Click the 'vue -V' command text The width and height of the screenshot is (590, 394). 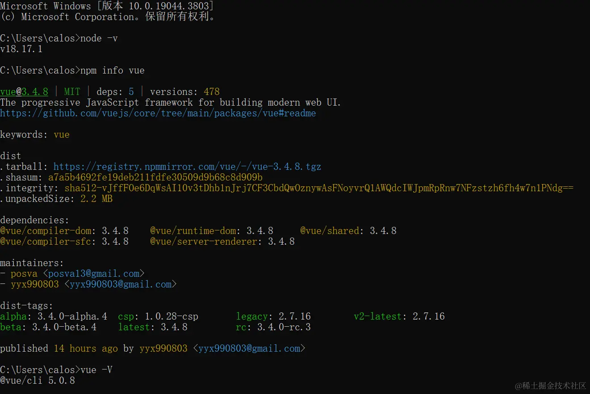point(96,370)
